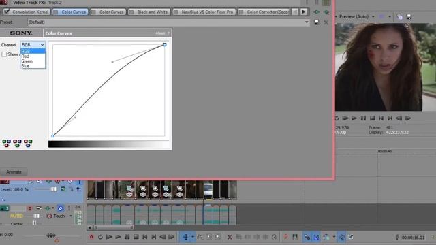The width and height of the screenshot is (436, 245).
Task: Toggle Enable Snapping in timeline toolbar
Action: pyautogui.click(x=307, y=237)
